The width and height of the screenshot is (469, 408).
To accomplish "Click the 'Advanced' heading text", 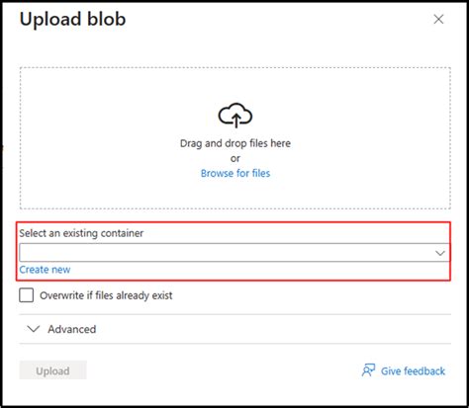I will (x=72, y=329).
